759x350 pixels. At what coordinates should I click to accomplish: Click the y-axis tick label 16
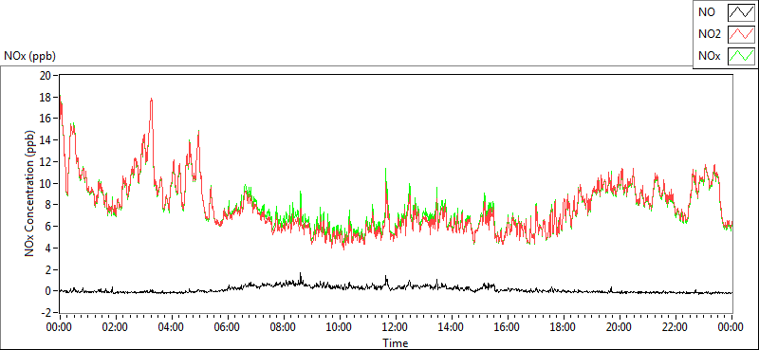[46, 119]
